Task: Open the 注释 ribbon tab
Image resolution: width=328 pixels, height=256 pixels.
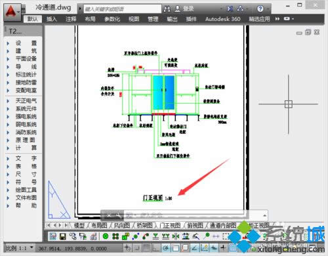Action: click(x=71, y=19)
